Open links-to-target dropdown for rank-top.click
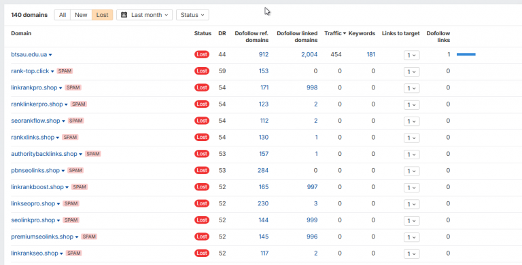This screenshot has height=265, width=522. [x=411, y=72]
